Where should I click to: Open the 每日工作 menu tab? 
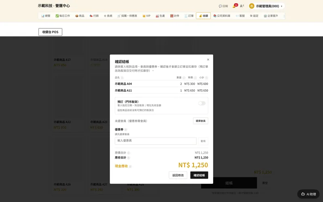click(63, 16)
